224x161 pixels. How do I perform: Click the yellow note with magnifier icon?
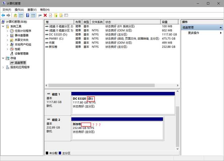point(61,15)
